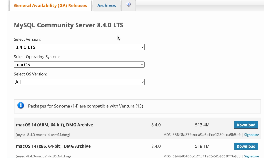Open the General Availability (GA) Releases tab
The image size is (264, 158).
click(x=50, y=6)
